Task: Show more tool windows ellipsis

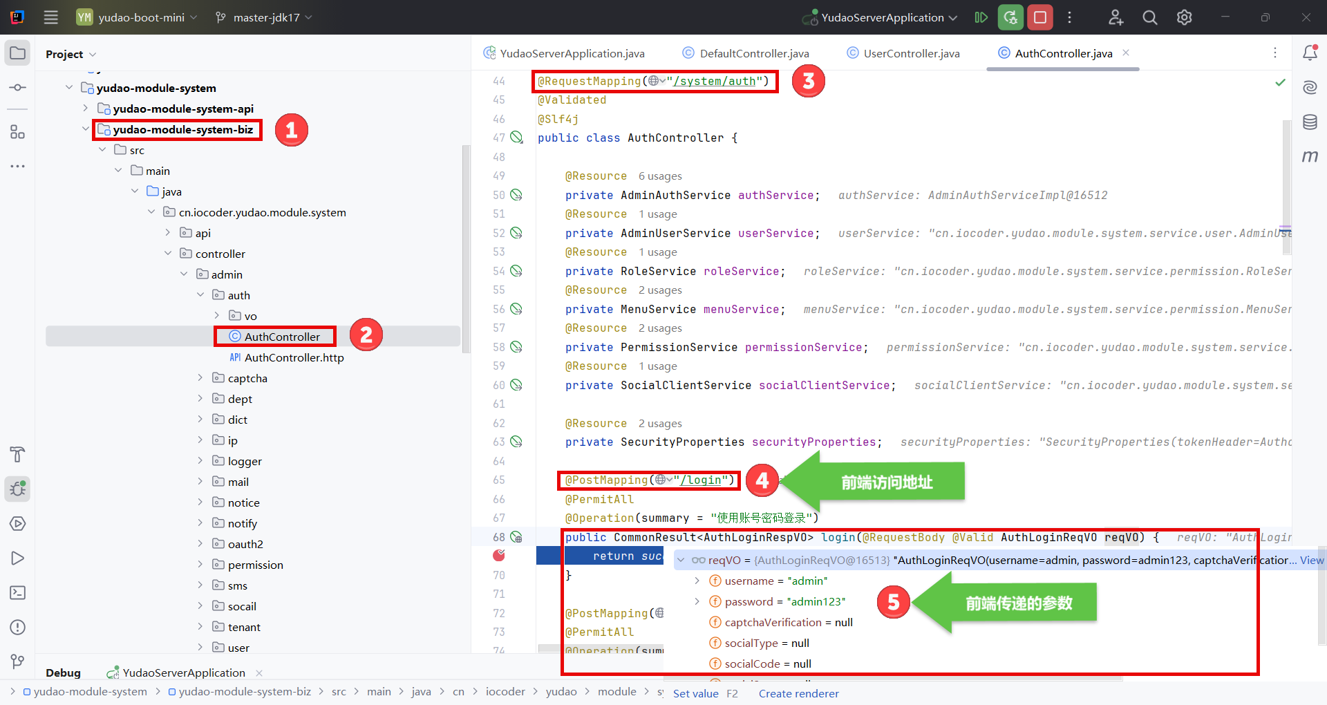Action: (x=17, y=166)
